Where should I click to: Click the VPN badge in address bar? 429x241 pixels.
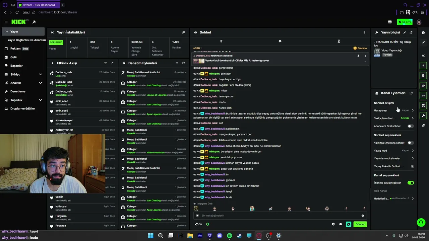click(x=26, y=12)
